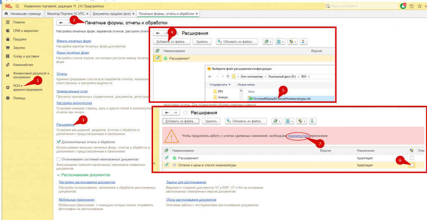Viewport: 427px width, 220px height.
Task: Open shield dropdown in Расширения toolbar above file dialog
Action: (x=293, y=42)
